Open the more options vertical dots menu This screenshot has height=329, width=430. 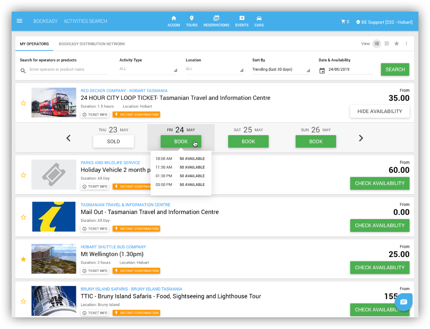point(406,44)
